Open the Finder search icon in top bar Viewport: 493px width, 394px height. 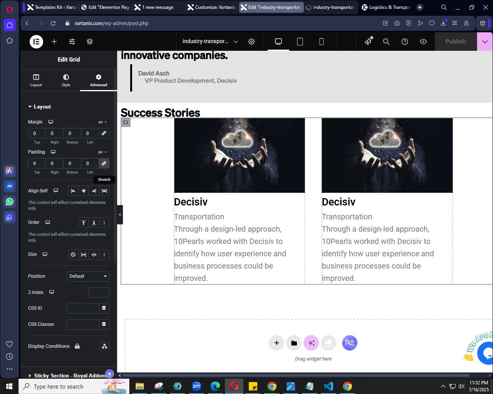(x=386, y=42)
